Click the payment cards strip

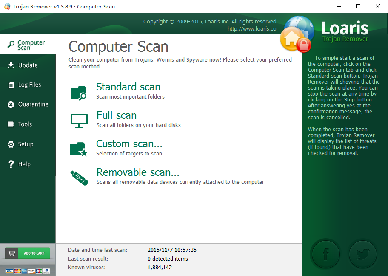[x=28, y=271]
